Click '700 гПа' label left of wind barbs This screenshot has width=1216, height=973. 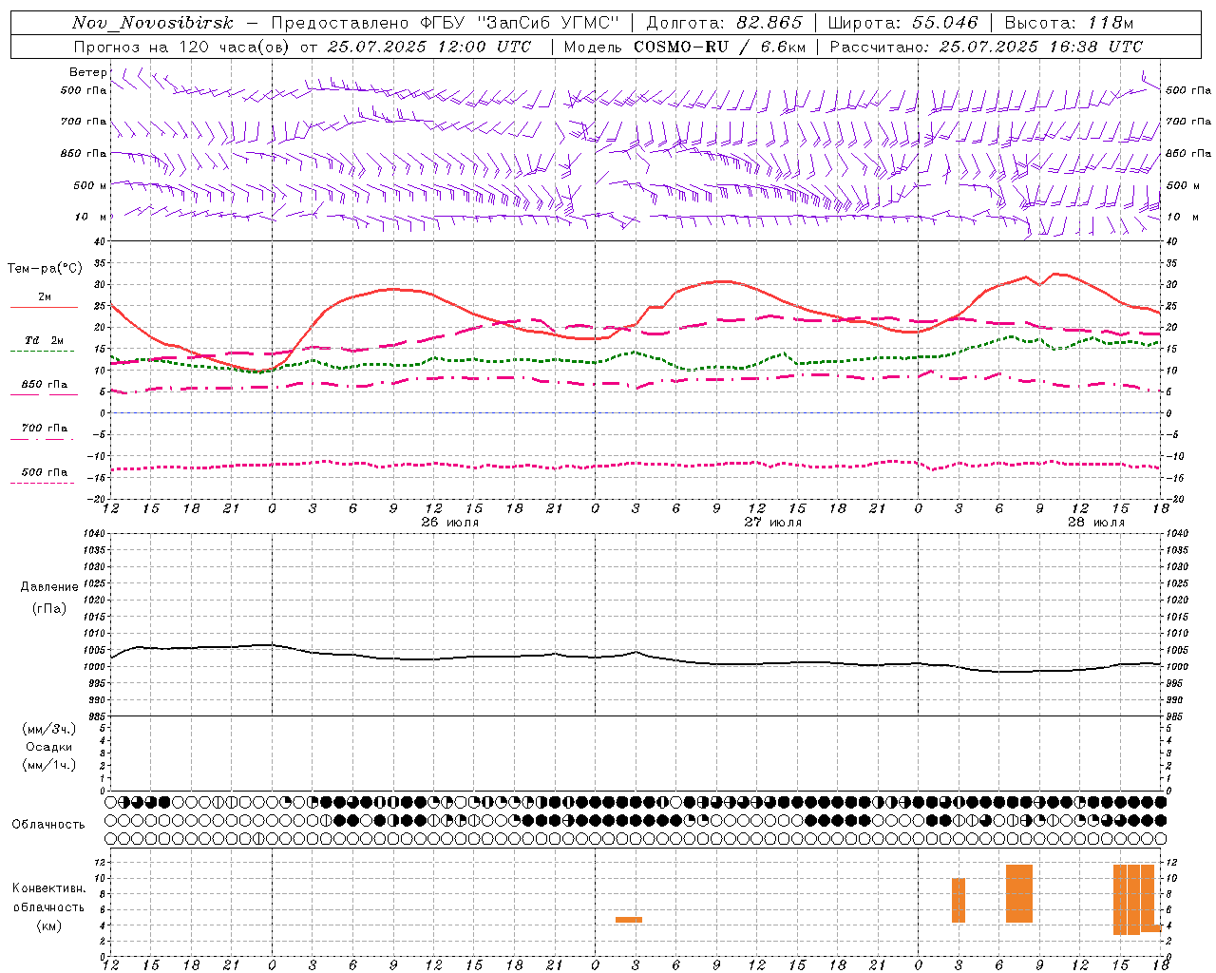84,122
